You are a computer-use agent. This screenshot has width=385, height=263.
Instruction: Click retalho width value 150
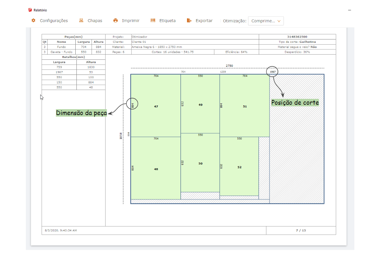[x=59, y=82]
